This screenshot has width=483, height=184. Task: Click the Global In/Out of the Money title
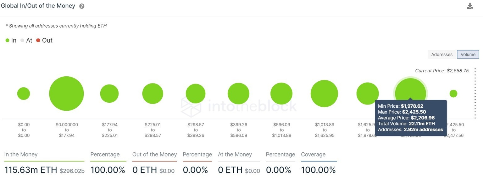(x=38, y=5)
